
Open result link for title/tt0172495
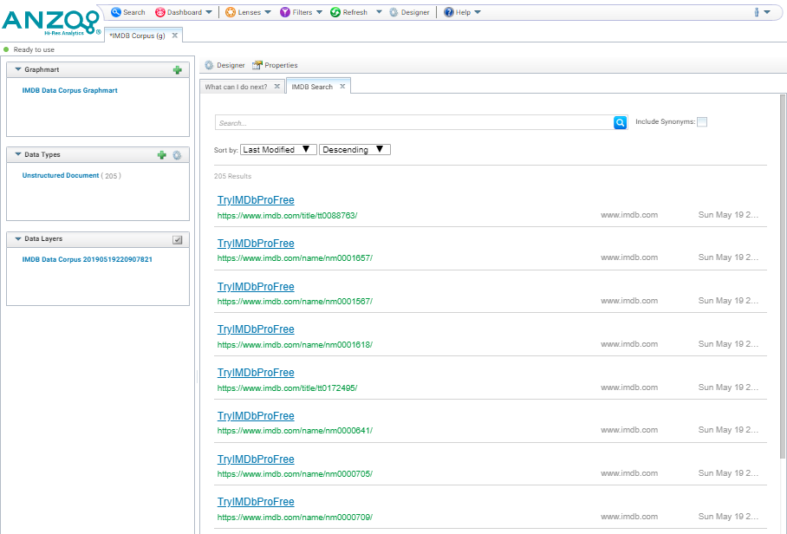(256, 372)
